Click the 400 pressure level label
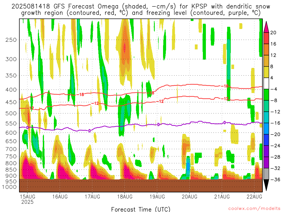Image resolution: width=283 pixels, height=212 pixels. (11, 90)
